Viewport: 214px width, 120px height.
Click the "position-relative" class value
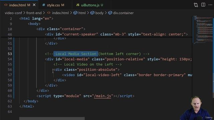(125, 59)
